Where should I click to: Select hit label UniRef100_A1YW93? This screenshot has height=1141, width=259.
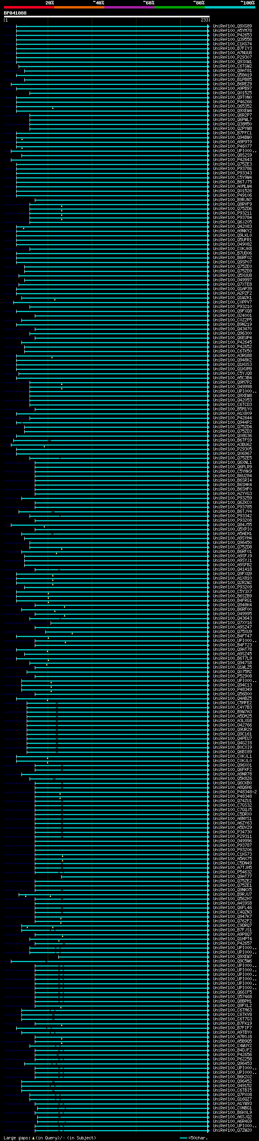(232, 1104)
